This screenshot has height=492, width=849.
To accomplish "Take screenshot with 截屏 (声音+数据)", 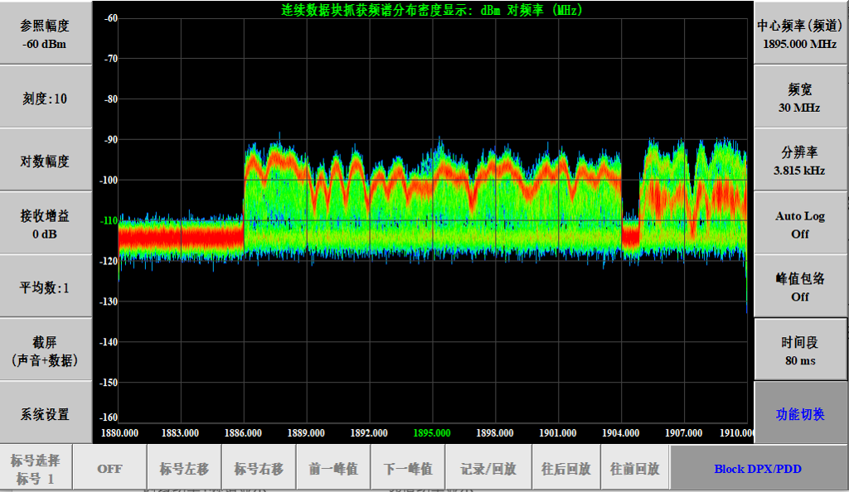I will pyautogui.click(x=46, y=350).
